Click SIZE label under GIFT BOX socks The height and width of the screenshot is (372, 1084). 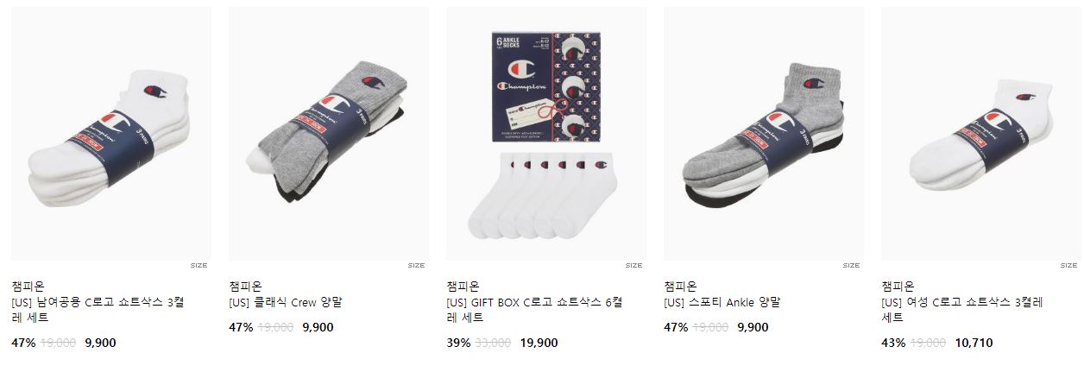pos(634,266)
